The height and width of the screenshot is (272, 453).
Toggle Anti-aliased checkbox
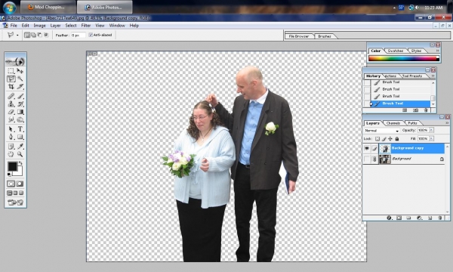[x=91, y=35]
